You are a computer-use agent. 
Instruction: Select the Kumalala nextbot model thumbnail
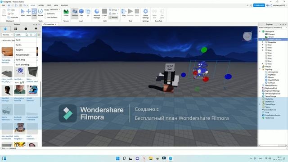(x=7, y=52)
